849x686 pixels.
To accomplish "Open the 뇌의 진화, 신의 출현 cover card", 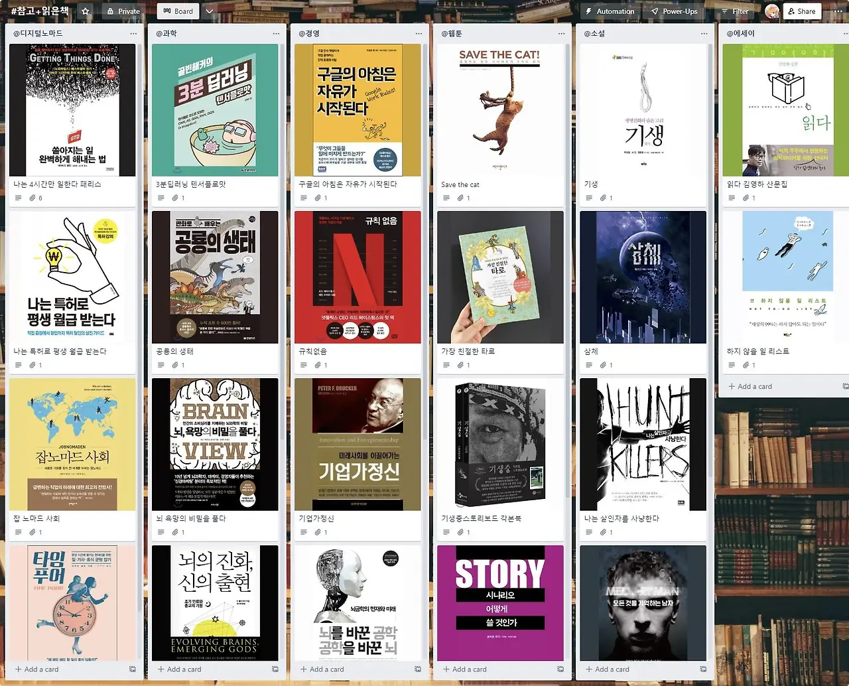I will click(215, 603).
